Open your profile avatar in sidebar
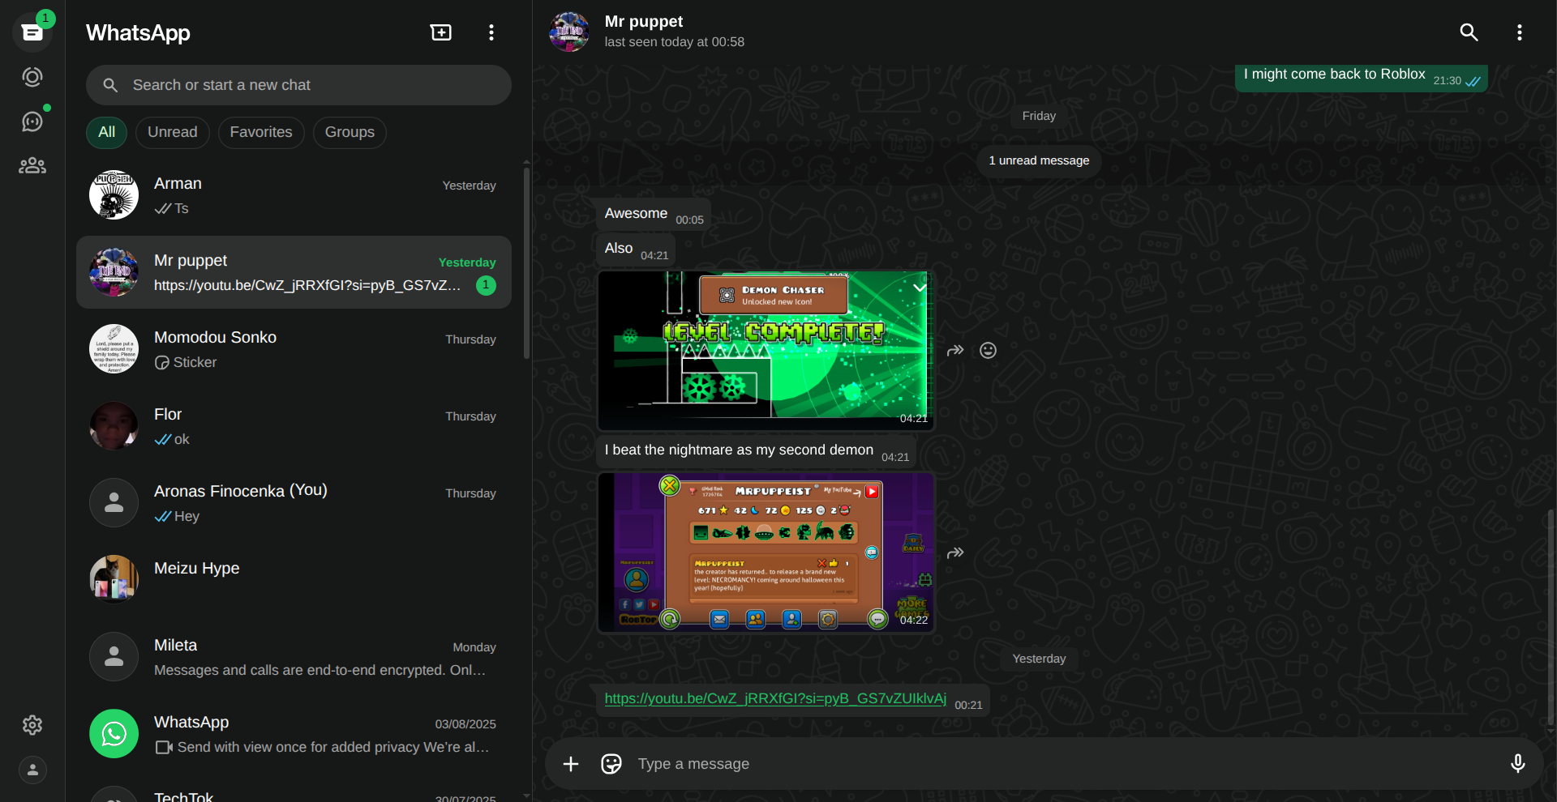The image size is (1557, 802). tap(32, 770)
